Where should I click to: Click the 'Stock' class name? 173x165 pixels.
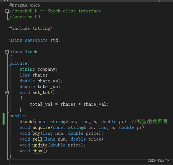[x=31, y=52]
